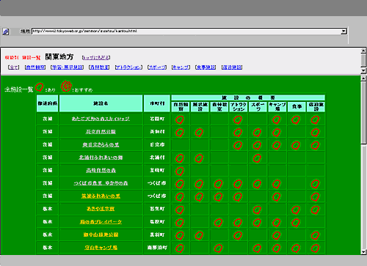This screenshot has width=367, height=266.
Task: Open the キャンプ場 facility link in 南那須町 row
Action: pos(101,248)
